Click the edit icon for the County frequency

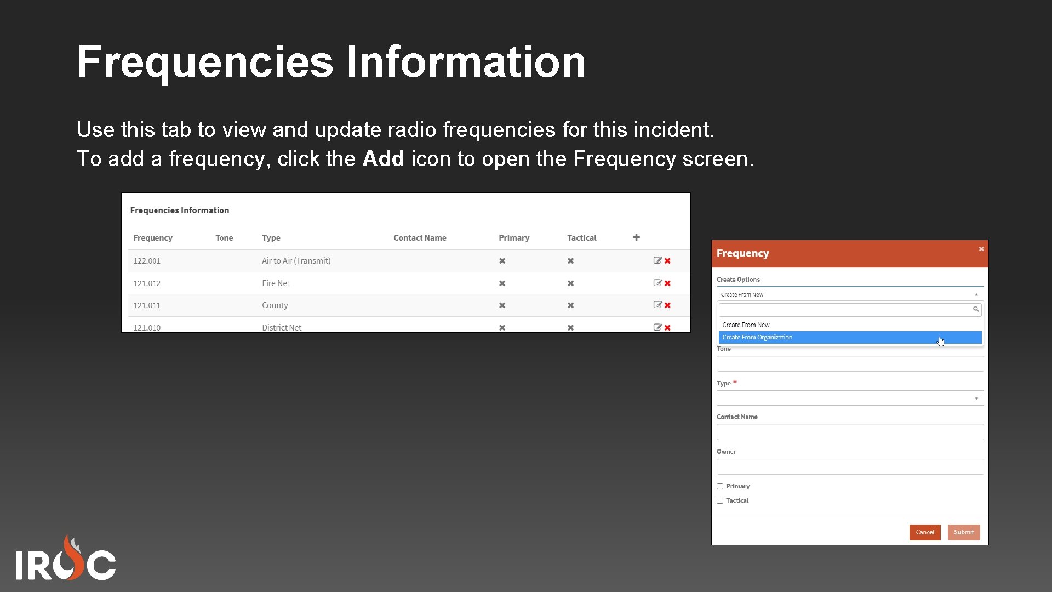tap(657, 305)
